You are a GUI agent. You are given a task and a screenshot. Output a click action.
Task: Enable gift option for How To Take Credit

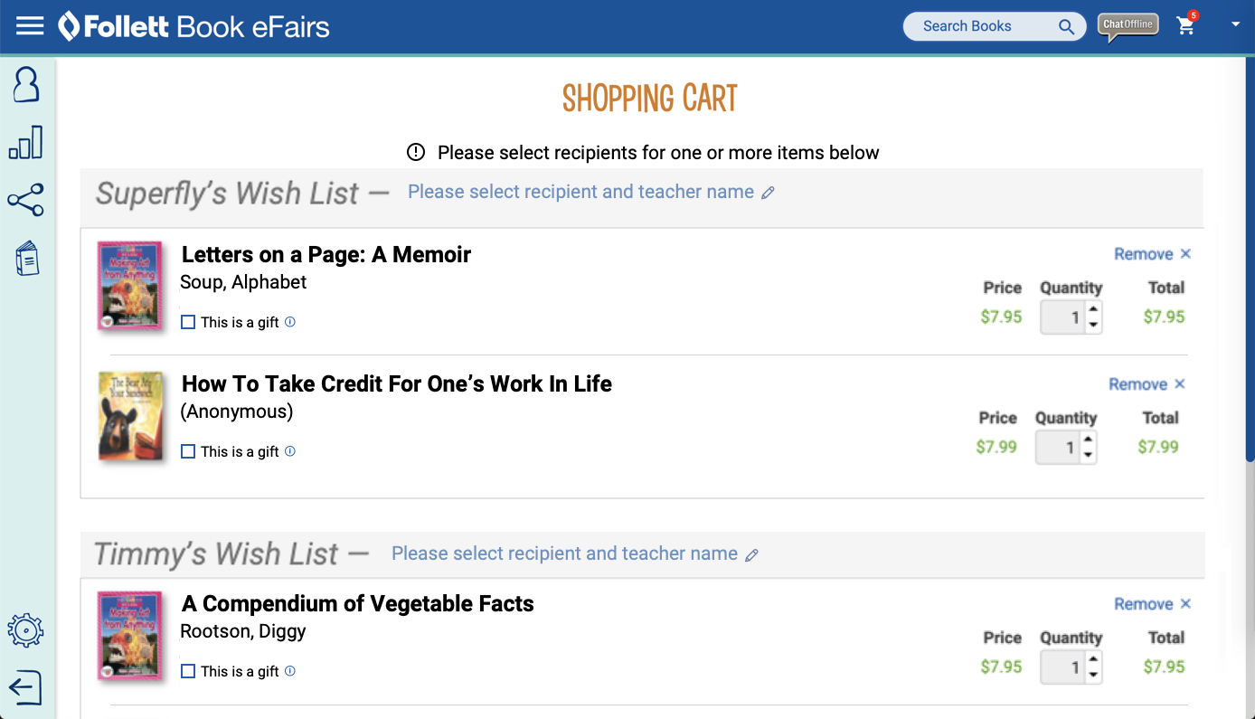click(x=187, y=450)
